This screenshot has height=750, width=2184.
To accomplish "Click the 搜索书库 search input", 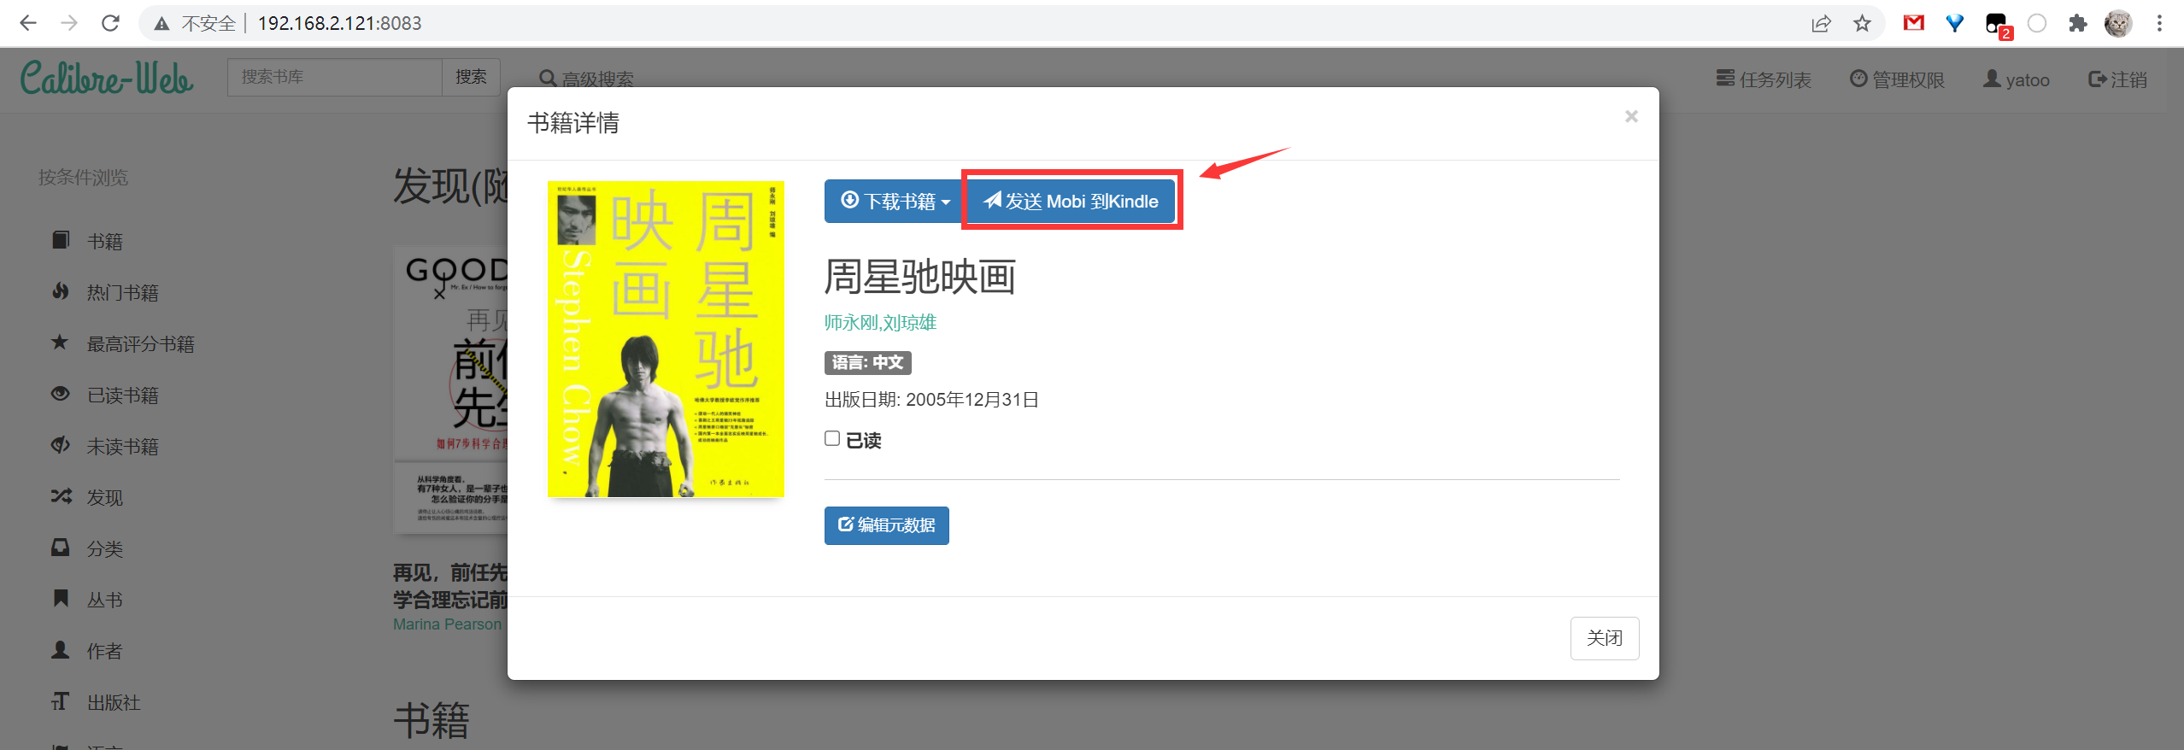I will [334, 77].
